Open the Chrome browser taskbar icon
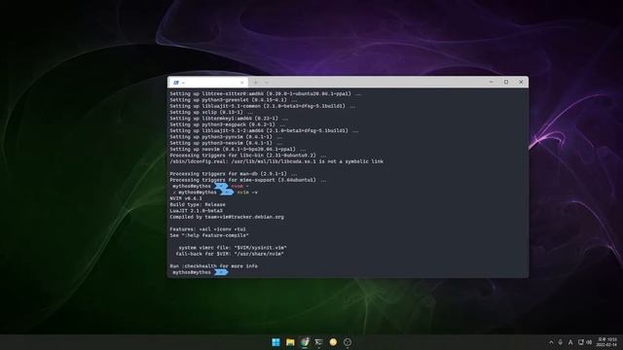This screenshot has width=623, height=350. pyautogui.click(x=305, y=342)
